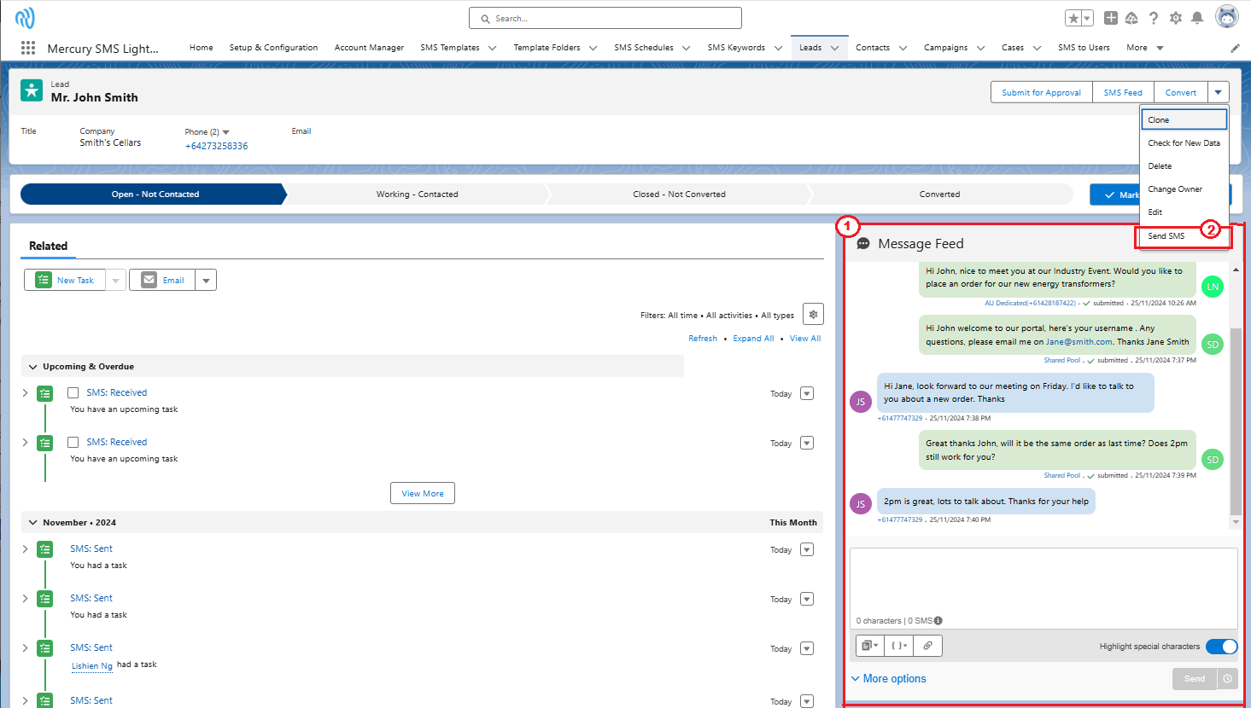Screen dimensions: 1251x708
Task: Open the Email button dropdown arrow
Action: coord(205,280)
